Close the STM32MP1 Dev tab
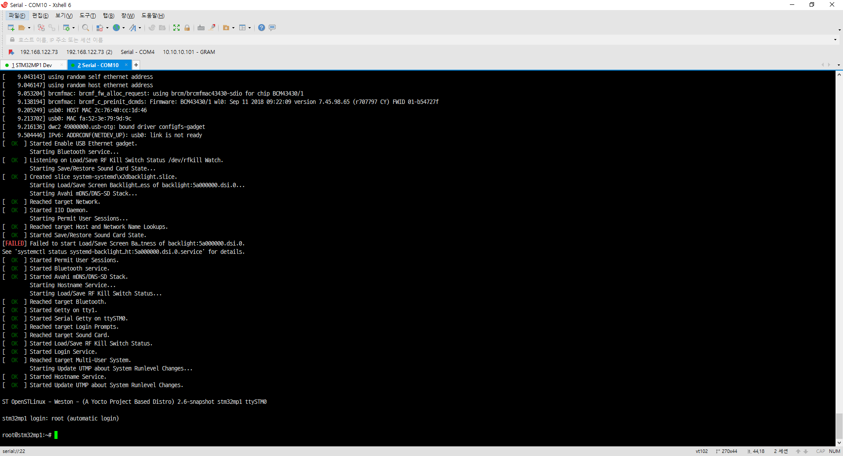The height and width of the screenshot is (456, 843). [61, 65]
